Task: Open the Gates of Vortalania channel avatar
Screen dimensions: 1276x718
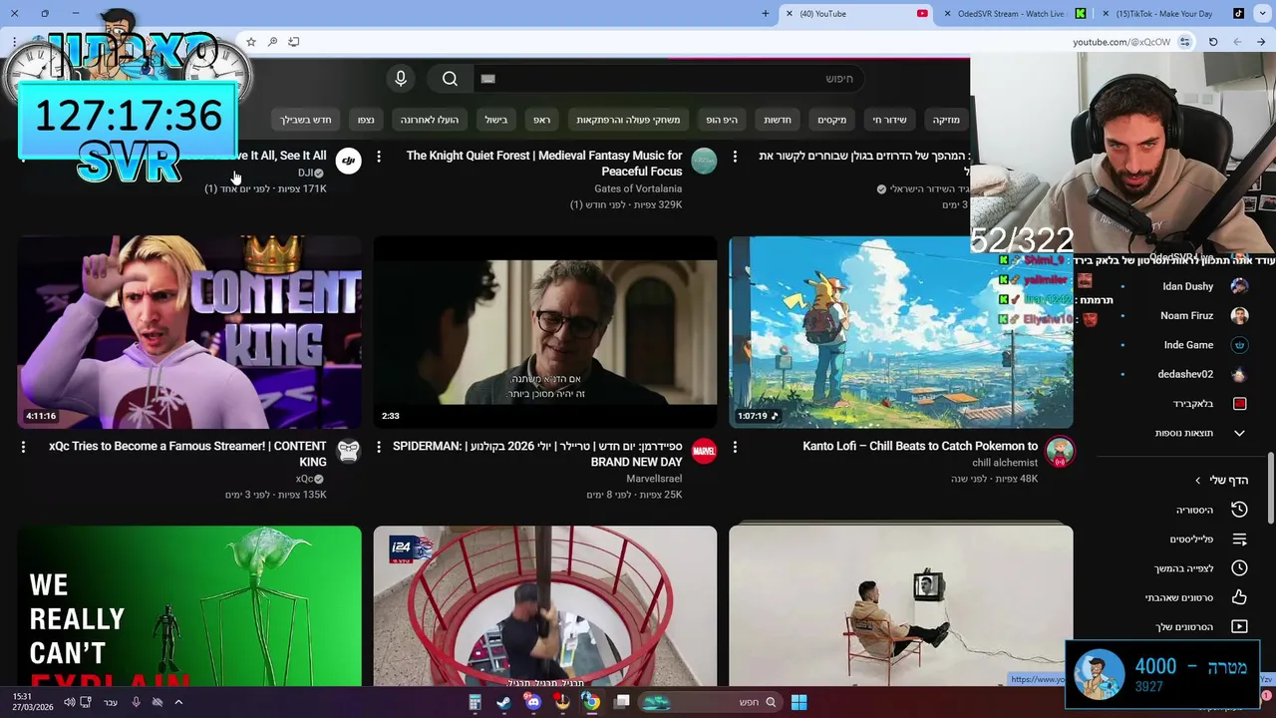Action: tap(704, 161)
